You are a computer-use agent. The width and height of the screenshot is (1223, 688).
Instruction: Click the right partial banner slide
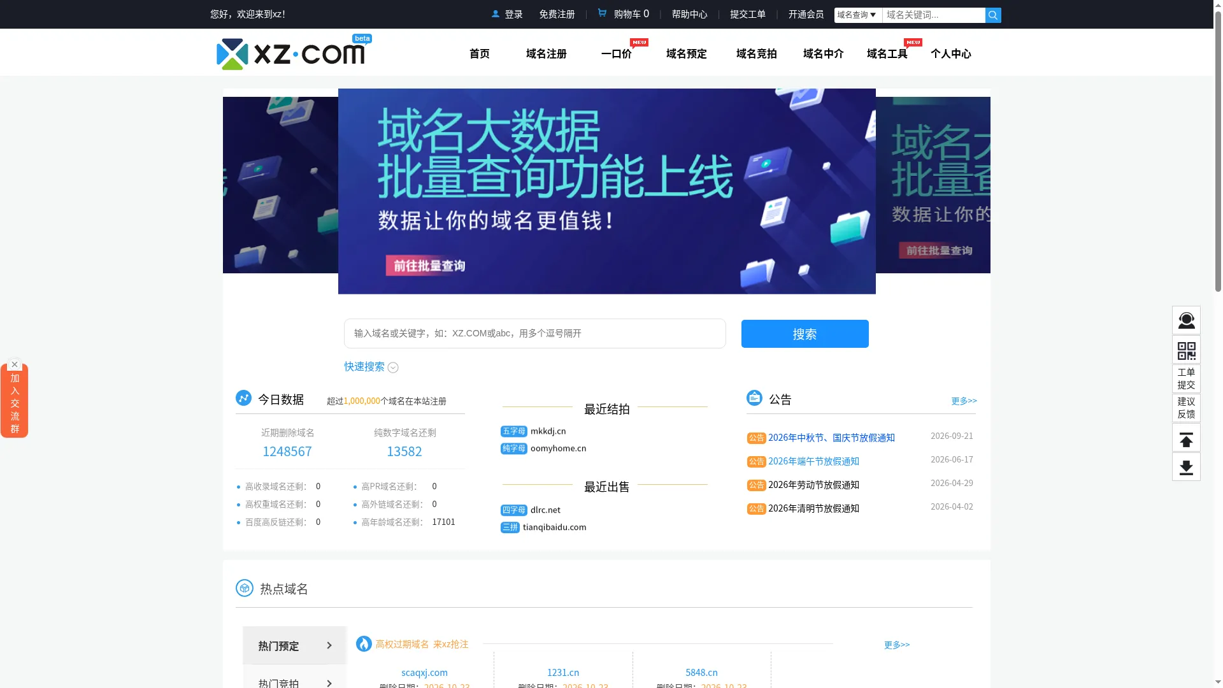click(x=933, y=185)
